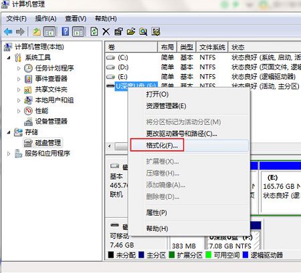The image size is (301, 273).
Task: Click 状态良好 (逻辑驱动器) status of E:
Action: point(264,77)
